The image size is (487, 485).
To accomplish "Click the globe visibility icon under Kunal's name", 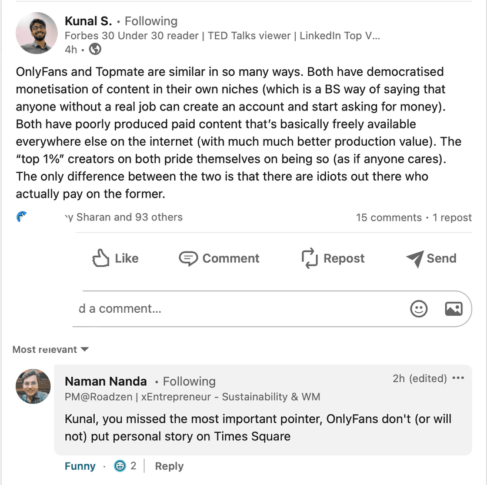I will [95, 49].
